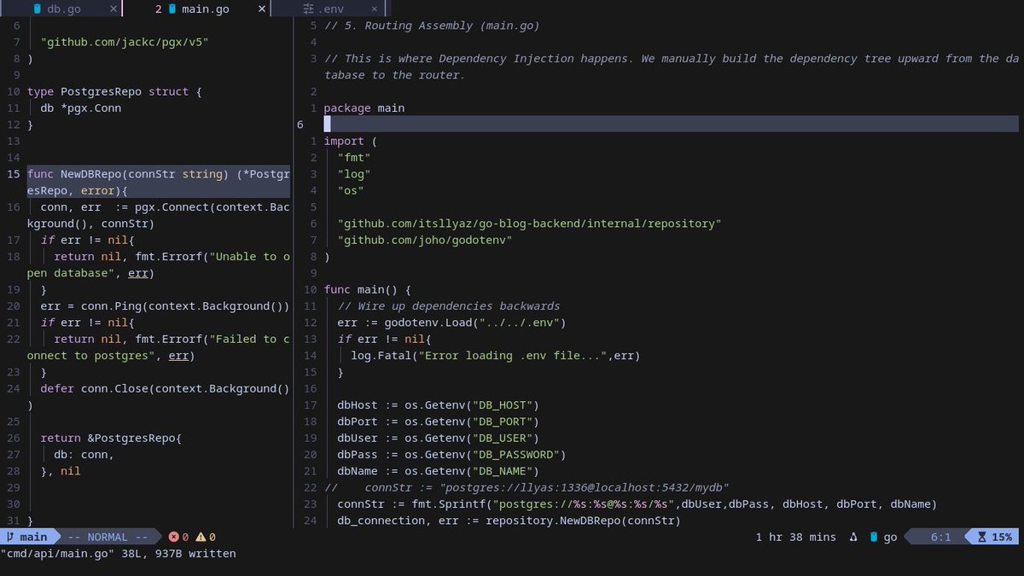Screen dimensions: 1024x576
Task: Click the yellow warning count icon
Action: [201, 537]
